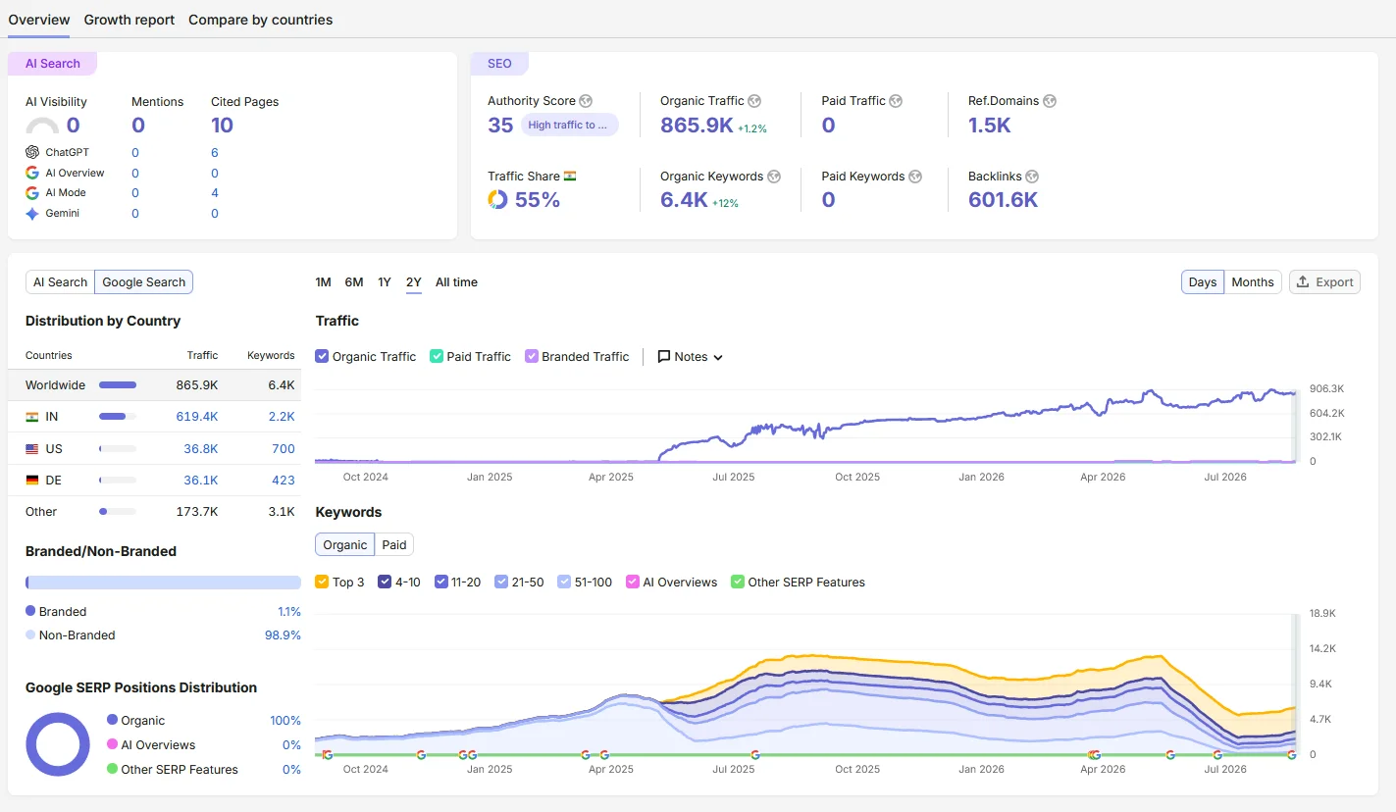Image resolution: width=1396 pixels, height=812 pixels.
Task: Select the Worldwide row
Action: click(x=154, y=385)
